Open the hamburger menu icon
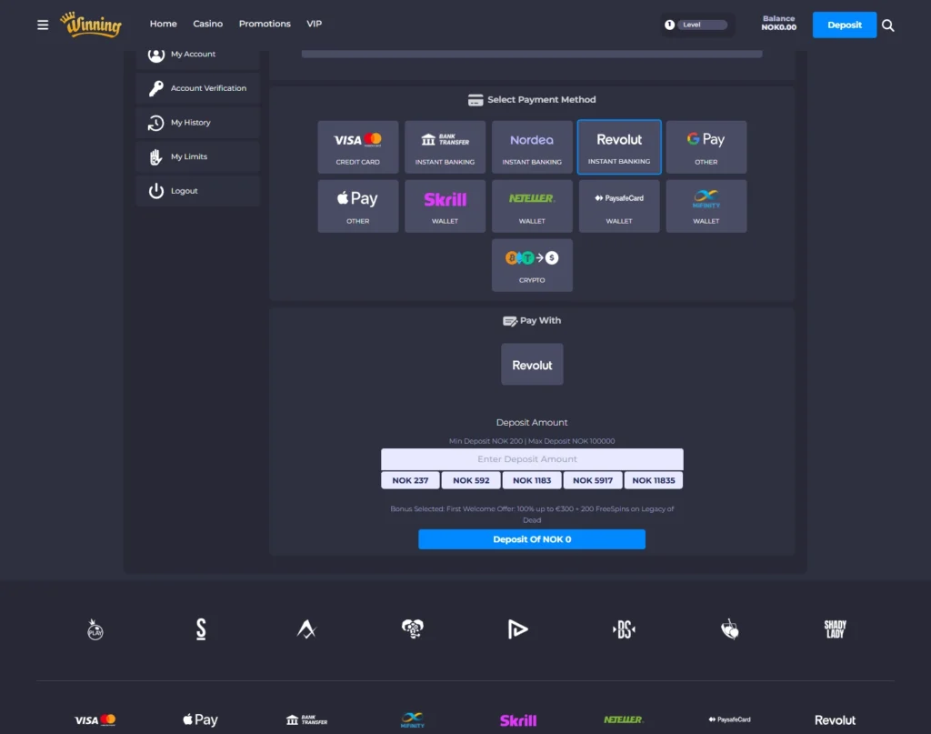This screenshot has width=931, height=734. [43, 25]
